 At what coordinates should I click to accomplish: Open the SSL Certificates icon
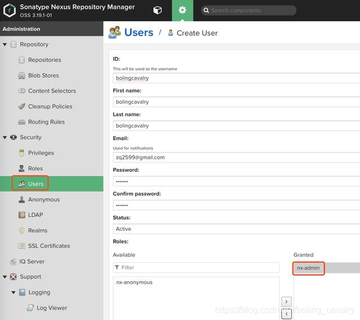[x=22, y=246]
